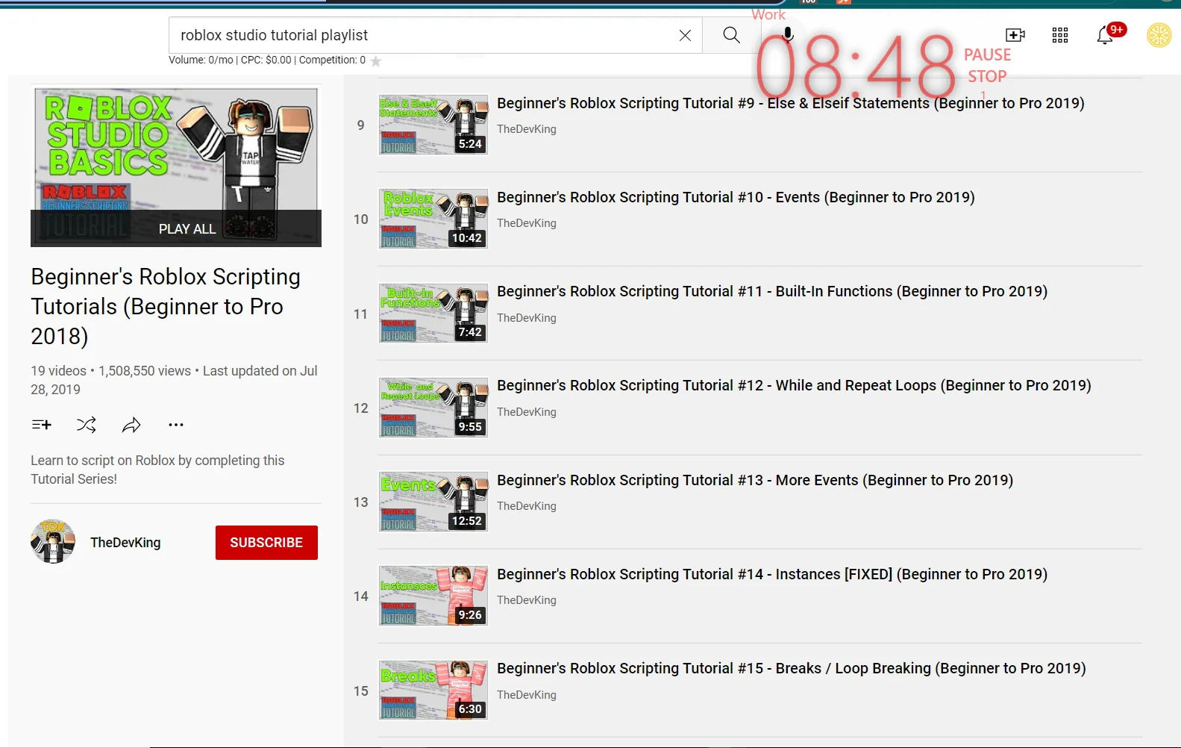
Task: Open Tutorial #9 Else & Elseif thumbnail
Action: [x=433, y=124]
